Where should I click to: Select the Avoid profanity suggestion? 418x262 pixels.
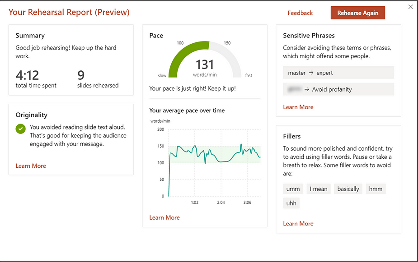point(338,89)
